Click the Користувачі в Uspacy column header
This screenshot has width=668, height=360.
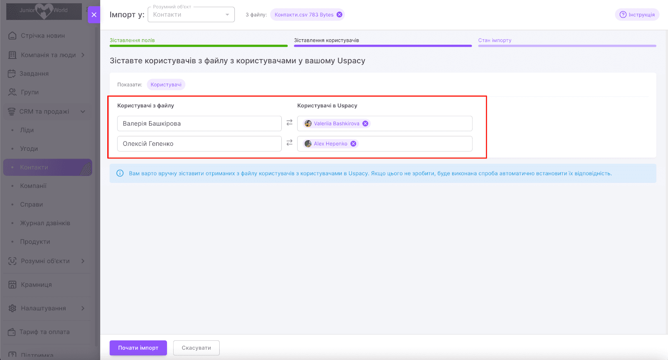[327, 106]
